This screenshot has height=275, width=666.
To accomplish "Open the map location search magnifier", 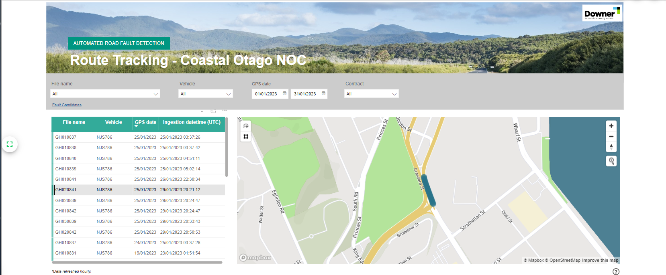I will click(x=611, y=161).
